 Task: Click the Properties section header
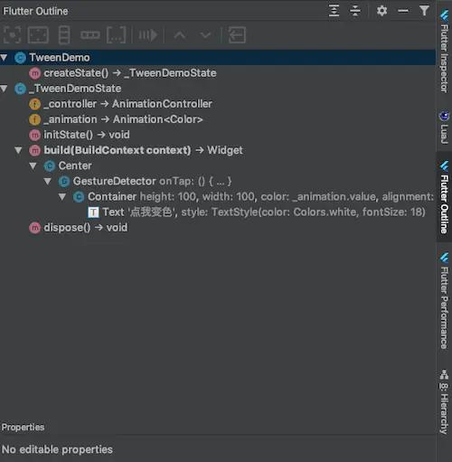pos(23,427)
